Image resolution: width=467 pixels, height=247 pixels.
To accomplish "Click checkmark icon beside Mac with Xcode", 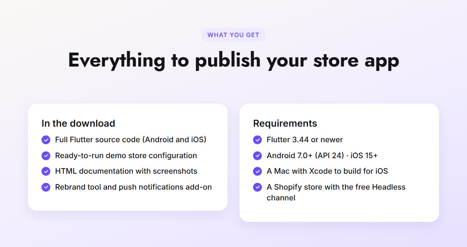I will (x=257, y=171).
